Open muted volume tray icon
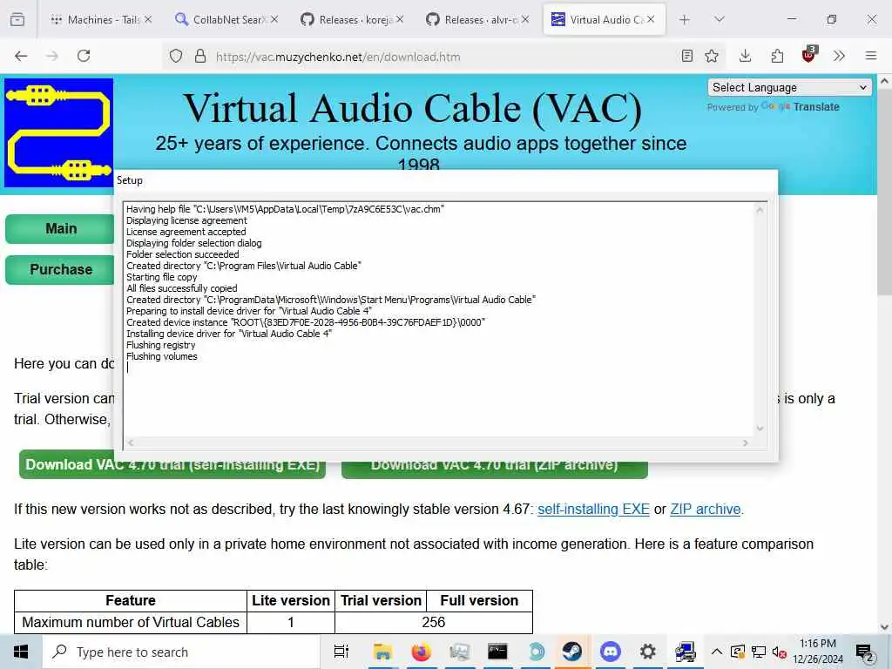The height and width of the screenshot is (669, 892). click(x=779, y=652)
